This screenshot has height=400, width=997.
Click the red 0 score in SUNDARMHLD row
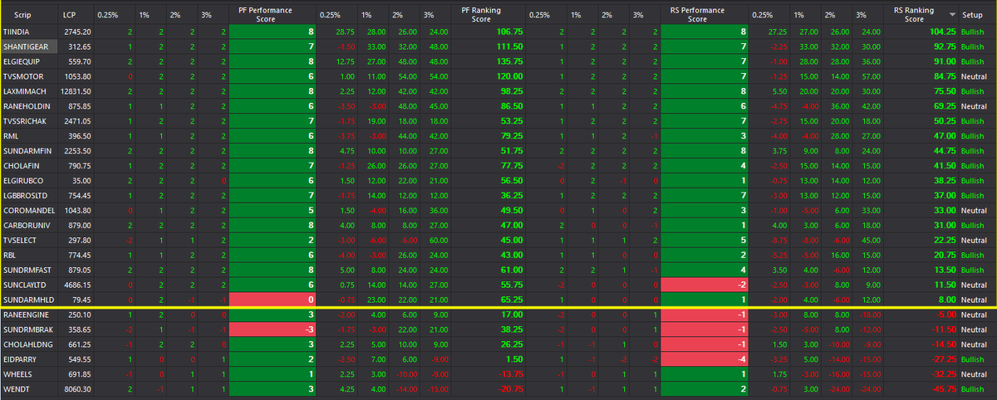point(273,300)
